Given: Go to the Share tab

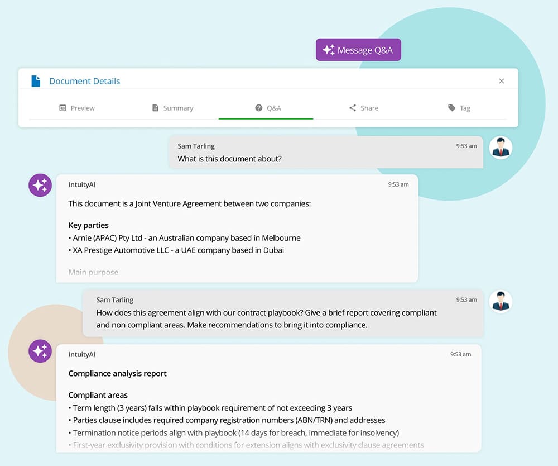Looking at the screenshot, I should coord(363,108).
